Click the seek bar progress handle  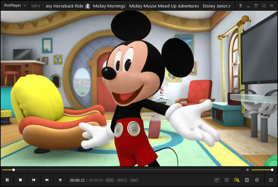[14, 170]
